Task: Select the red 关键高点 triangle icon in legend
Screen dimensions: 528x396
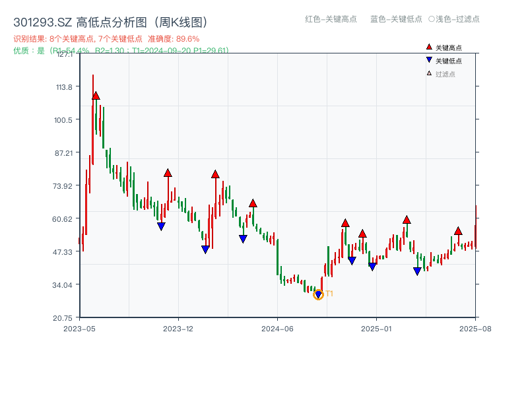Action: tap(428, 46)
